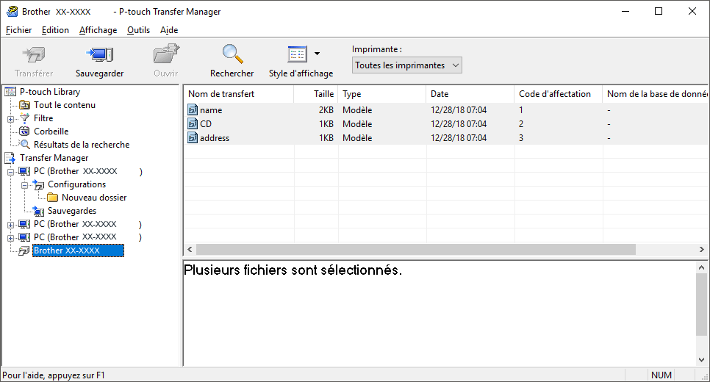Select the 'CD' template row
Viewport: 710px width, 382px height.
coord(446,124)
